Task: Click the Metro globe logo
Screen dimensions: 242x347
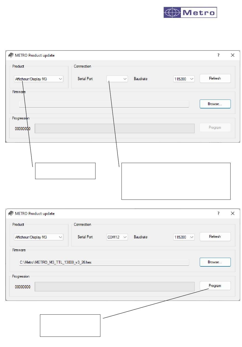Action: coord(190,13)
